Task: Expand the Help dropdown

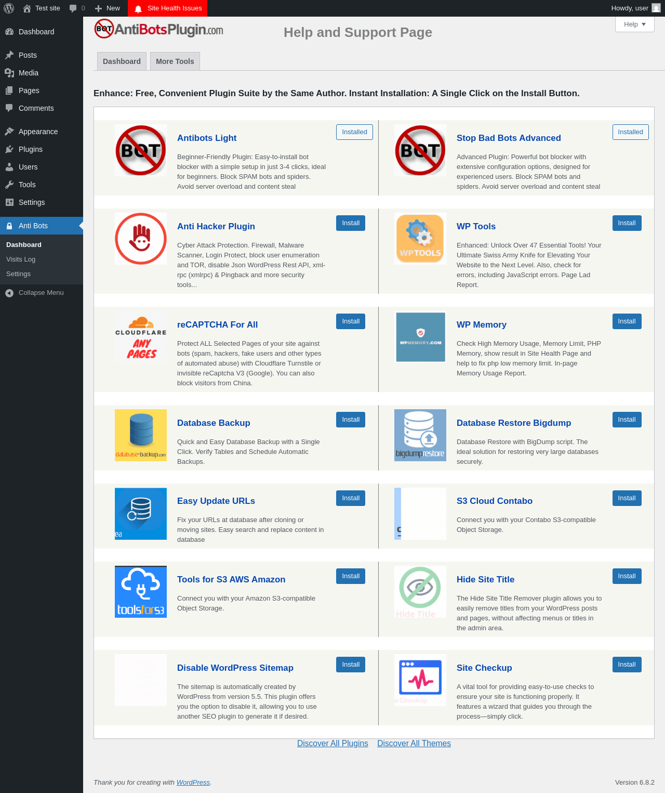Action: 635,24
